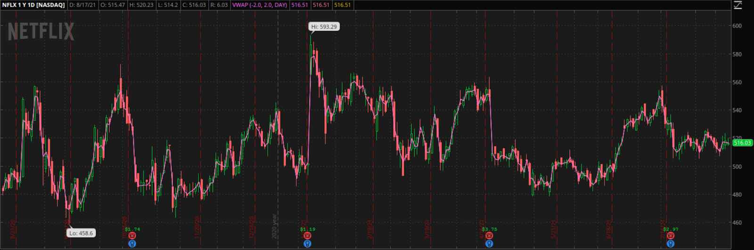Click the 540 price axis label

tap(737, 110)
